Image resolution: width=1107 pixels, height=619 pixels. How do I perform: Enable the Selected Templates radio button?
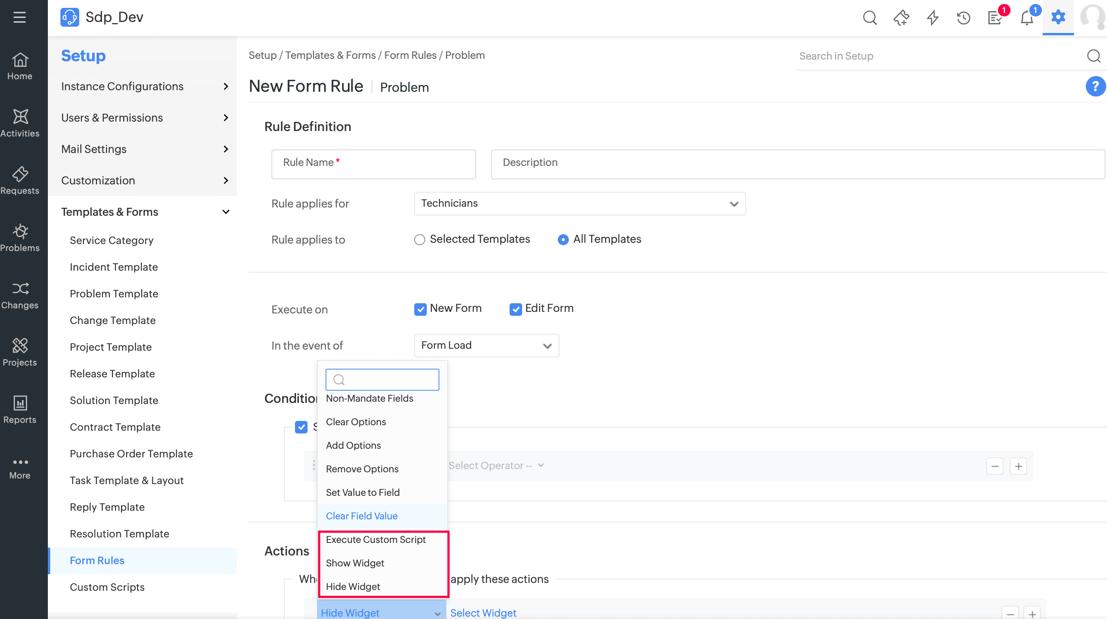(419, 239)
